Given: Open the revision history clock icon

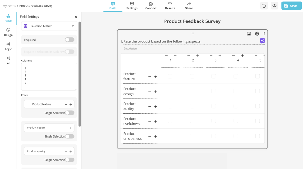Looking at the screenshot, I should tap(264, 6).
